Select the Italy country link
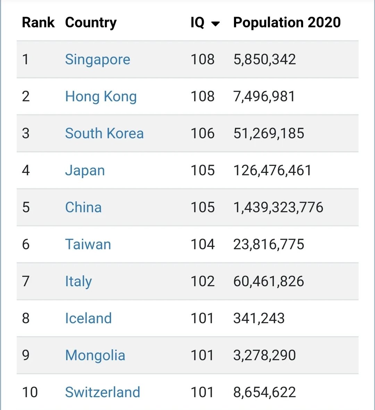 (x=78, y=282)
